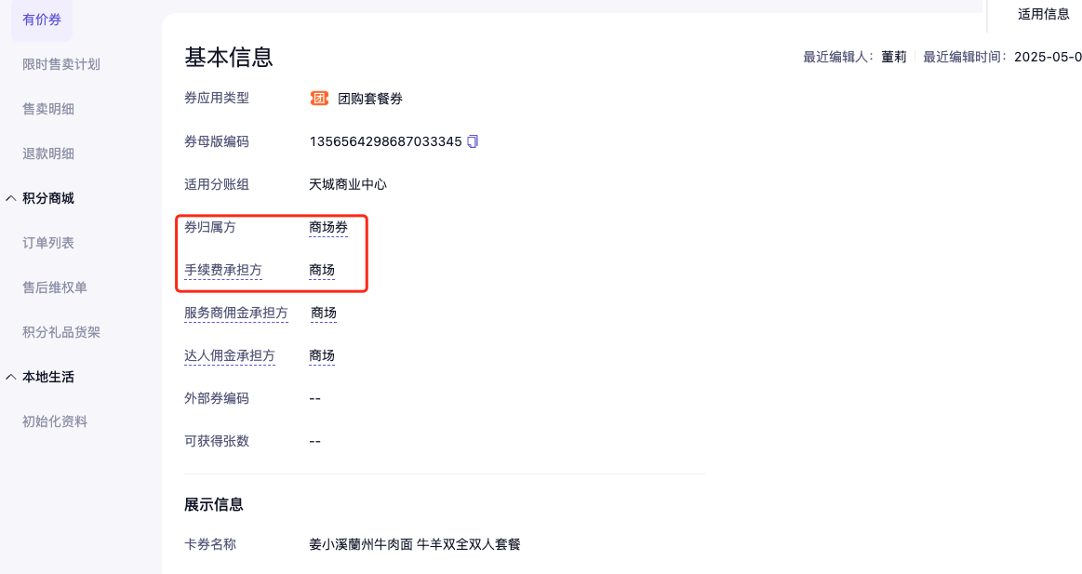Viewport: 1082px width, 574px height.
Task: Click the 商场券 value of 券归属方
Action: click(328, 227)
